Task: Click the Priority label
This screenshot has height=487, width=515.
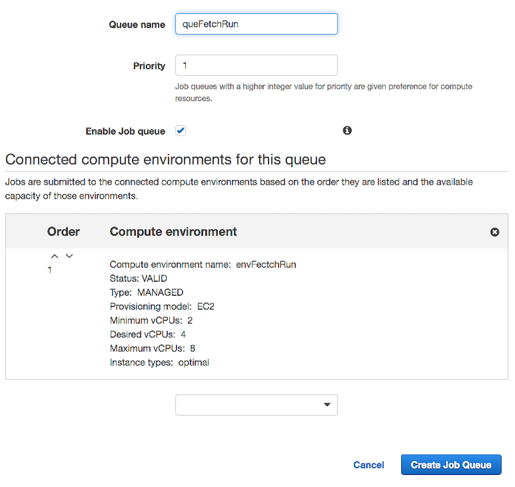Action: point(149,66)
